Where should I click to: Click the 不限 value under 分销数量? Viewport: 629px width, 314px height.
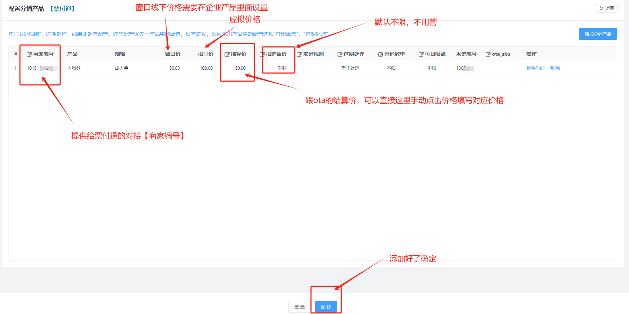(391, 68)
